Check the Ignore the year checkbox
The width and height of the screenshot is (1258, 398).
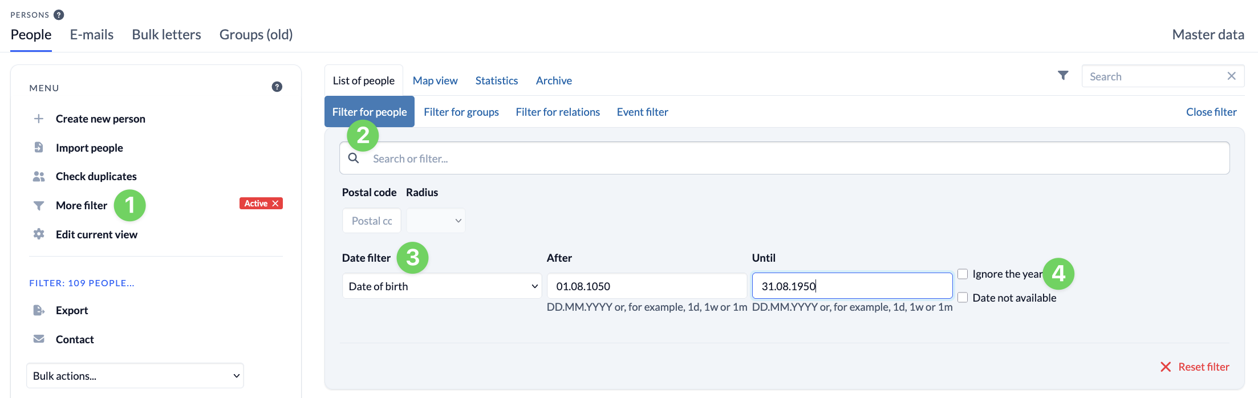[963, 274]
